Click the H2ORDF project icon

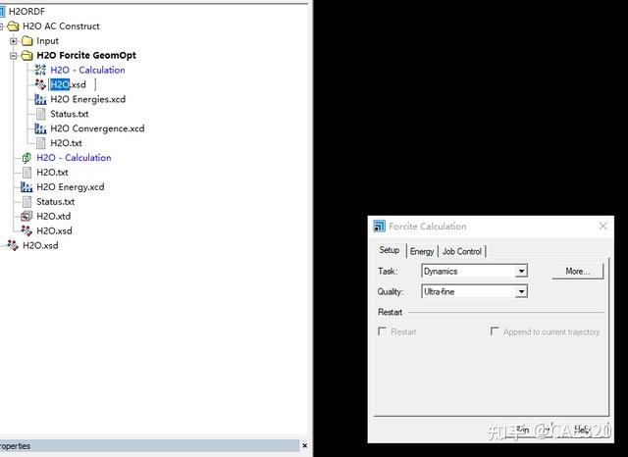(x=2, y=12)
